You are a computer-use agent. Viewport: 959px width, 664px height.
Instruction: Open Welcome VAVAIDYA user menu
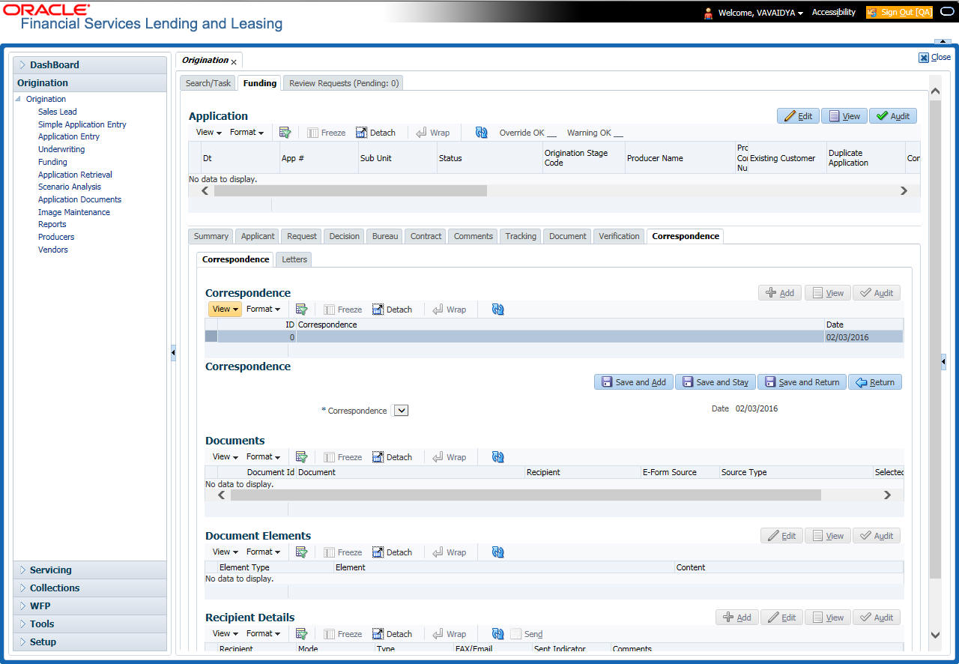(x=760, y=13)
